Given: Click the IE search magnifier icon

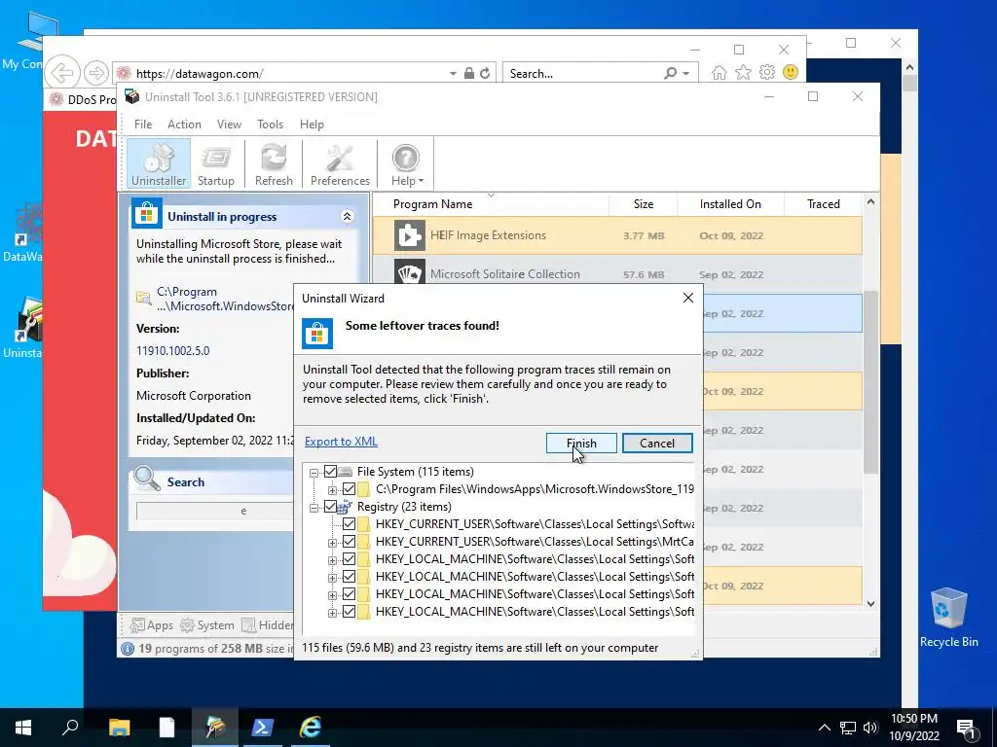Looking at the screenshot, I should coord(670,73).
